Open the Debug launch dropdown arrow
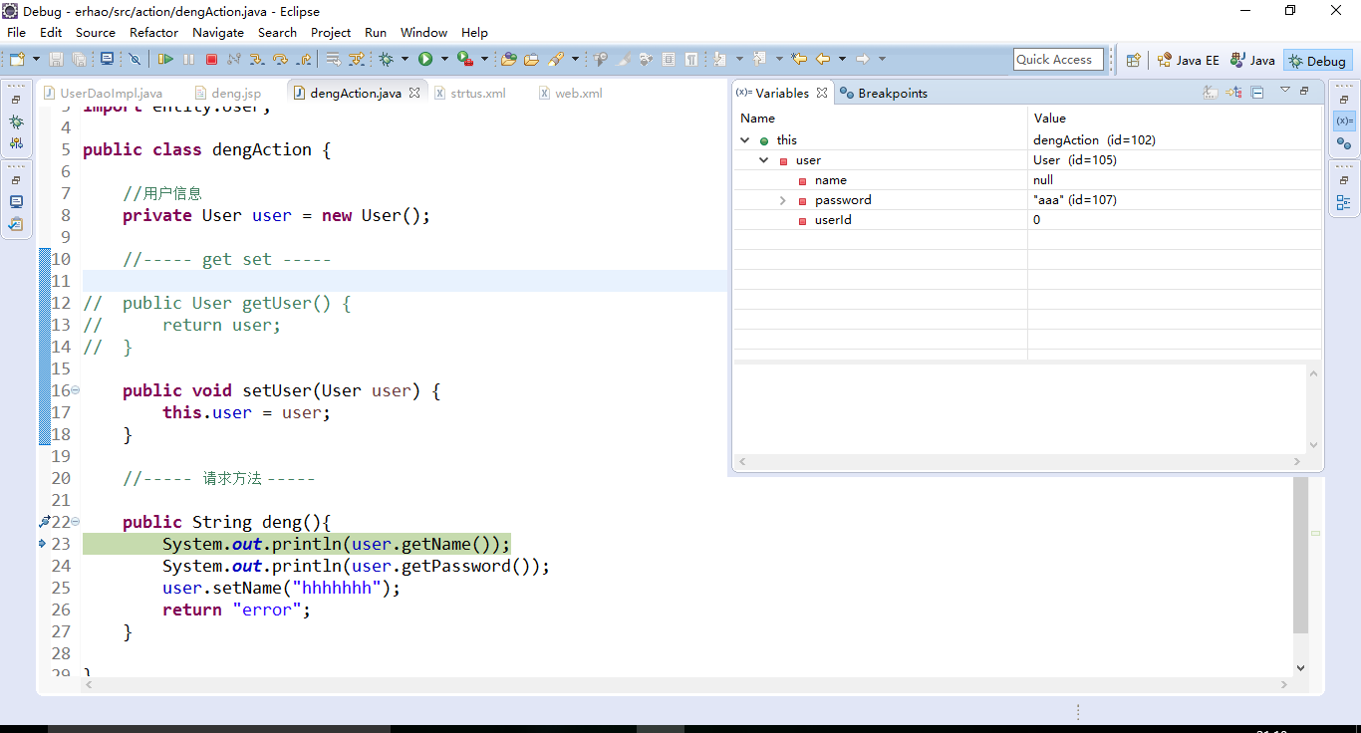The width and height of the screenshot is (1361, 733). 405,60
